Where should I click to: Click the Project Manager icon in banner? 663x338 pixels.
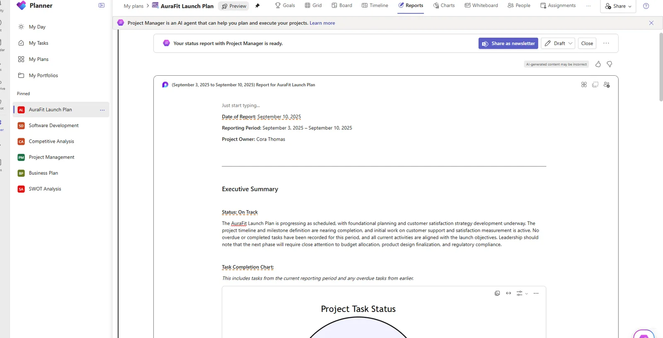121,23
